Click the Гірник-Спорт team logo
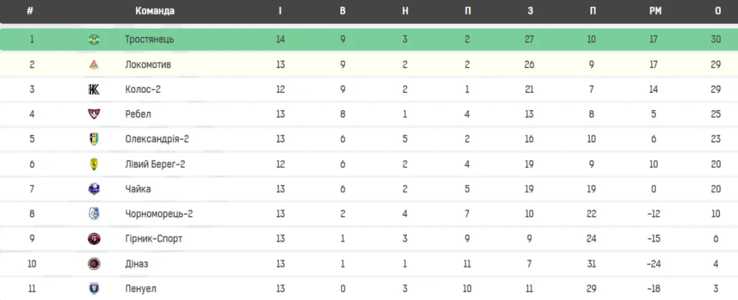The width and height of the screenshot is (738, 300). 93,239
